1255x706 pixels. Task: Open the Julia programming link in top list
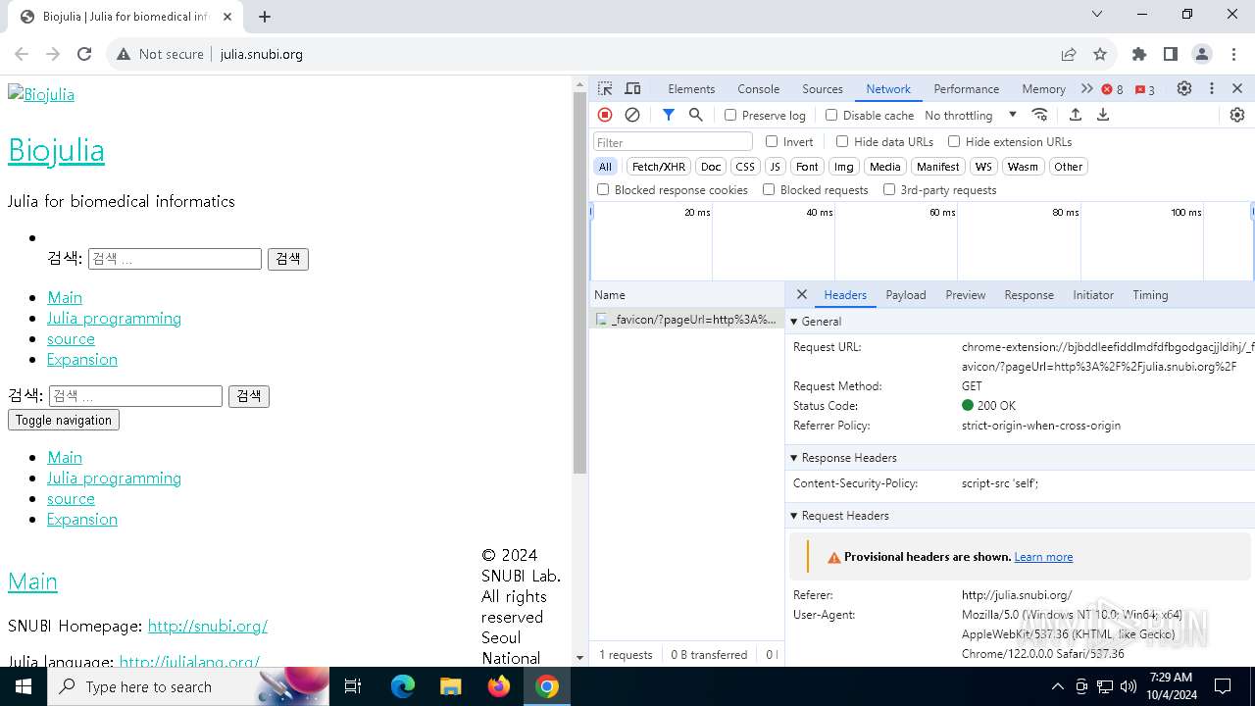coord(114,318)
